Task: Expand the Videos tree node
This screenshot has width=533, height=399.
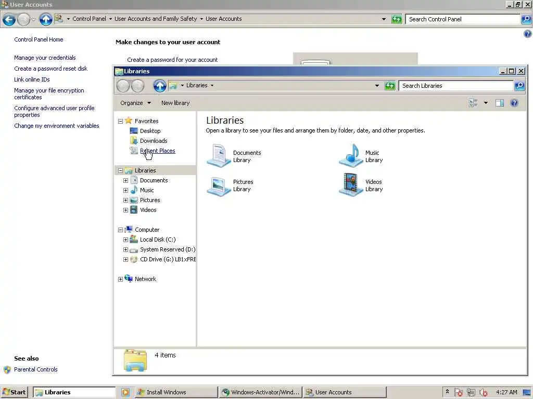Action: coord(125,210)
